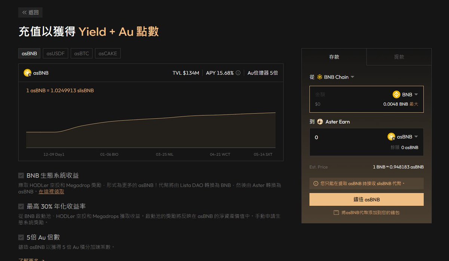
Task: Click the 03-25 NIL chart date marker
Action: 165,154
